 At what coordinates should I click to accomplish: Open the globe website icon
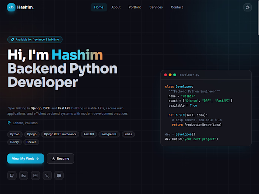pyautogui.click(x=59, y=176)
